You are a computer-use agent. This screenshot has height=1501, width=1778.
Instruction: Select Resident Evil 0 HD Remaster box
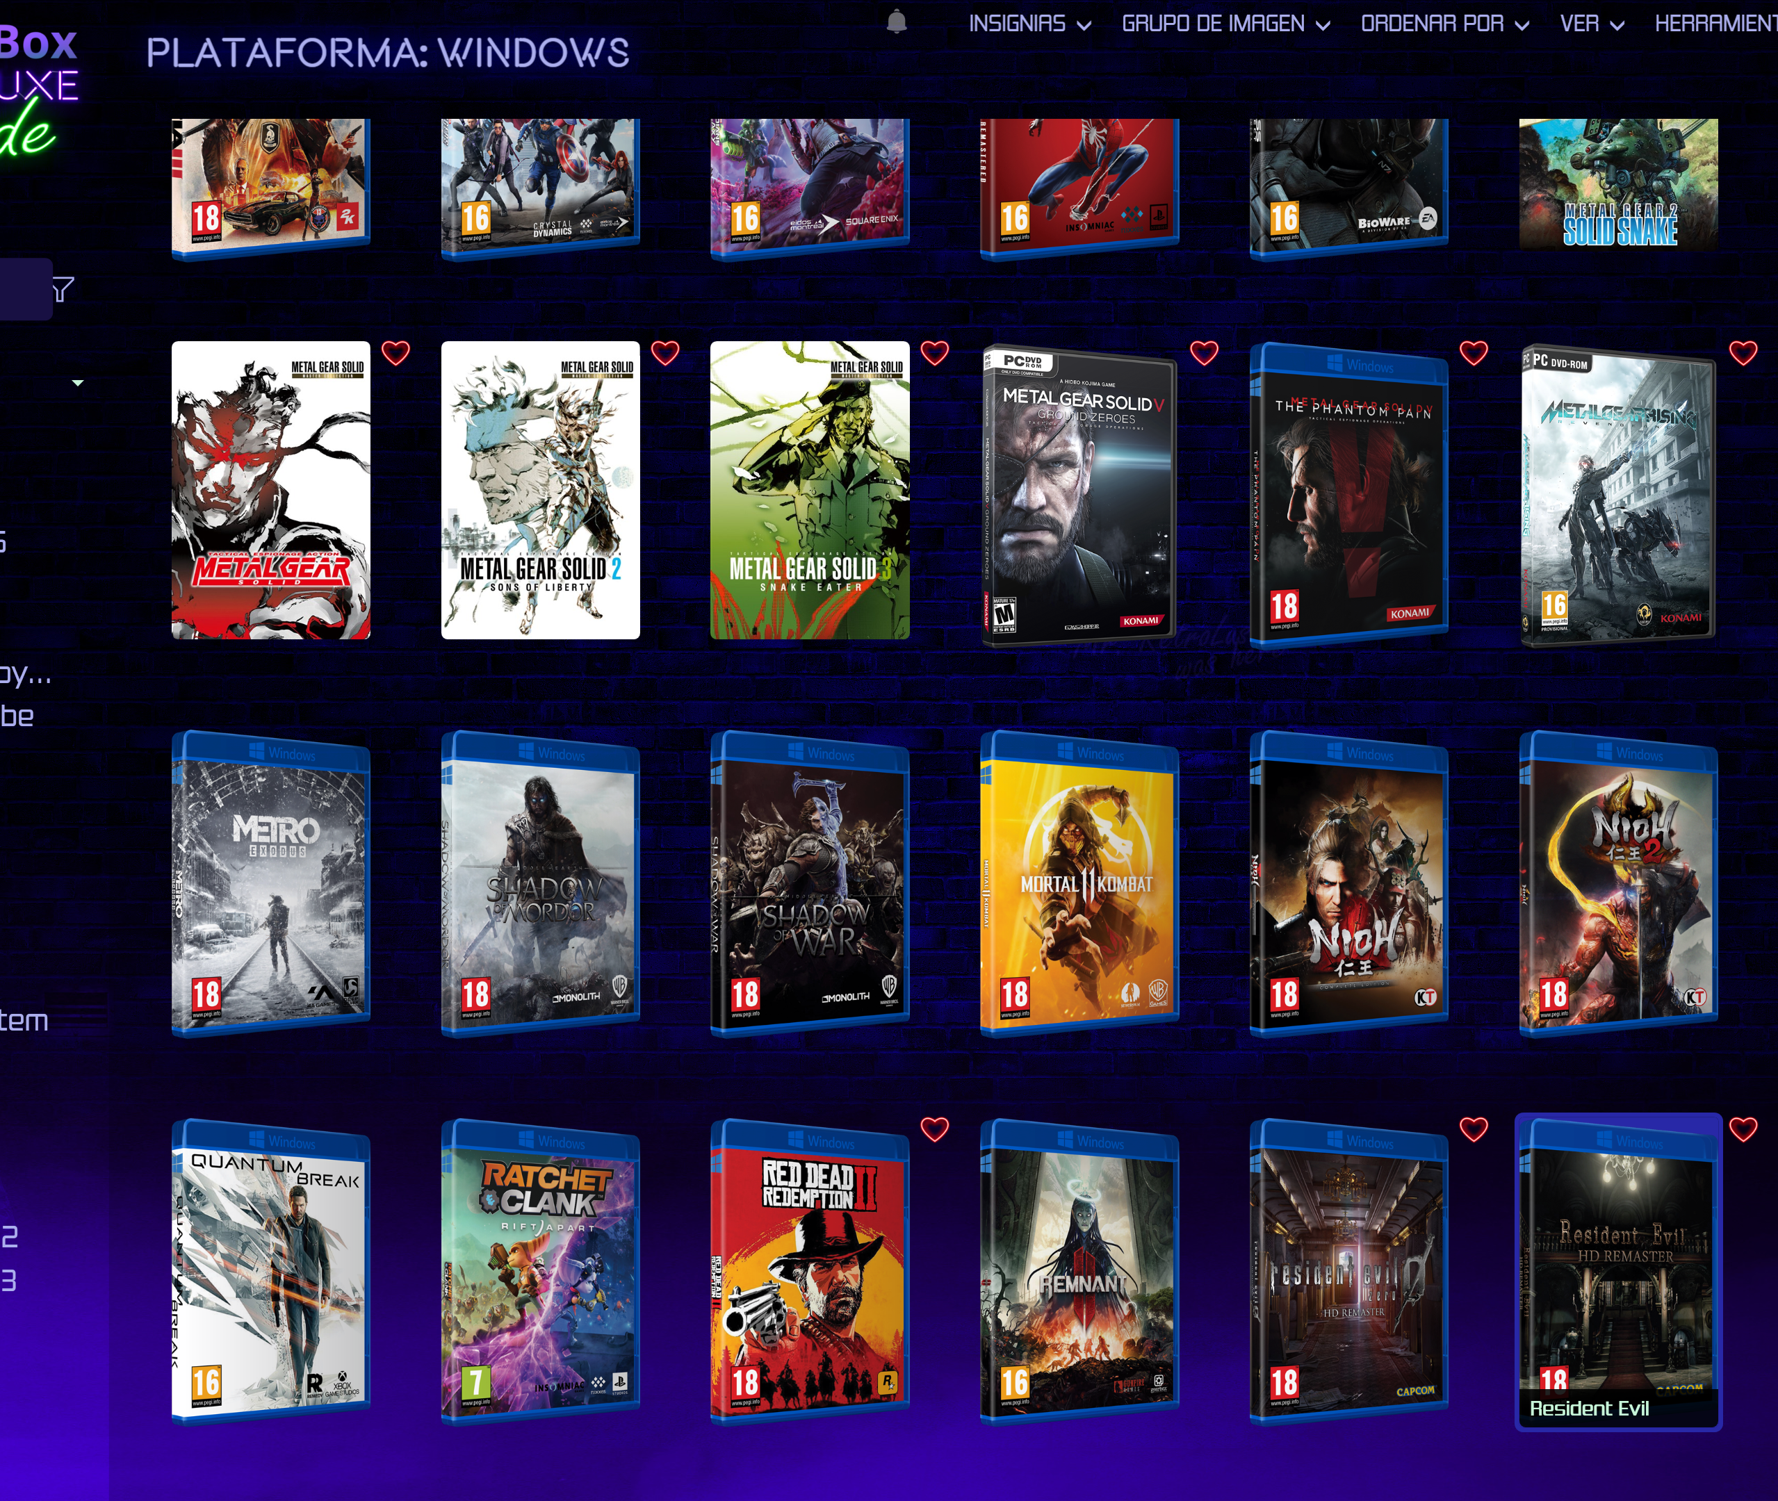coord(1349,1272)
